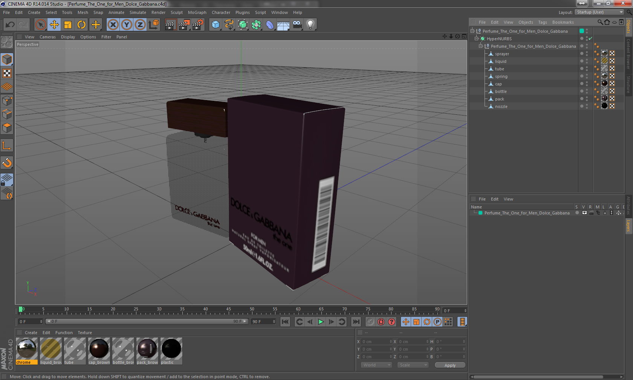Switch the coordinate system icon
Screen dimensions: 633x380
[x=154, y=25]
